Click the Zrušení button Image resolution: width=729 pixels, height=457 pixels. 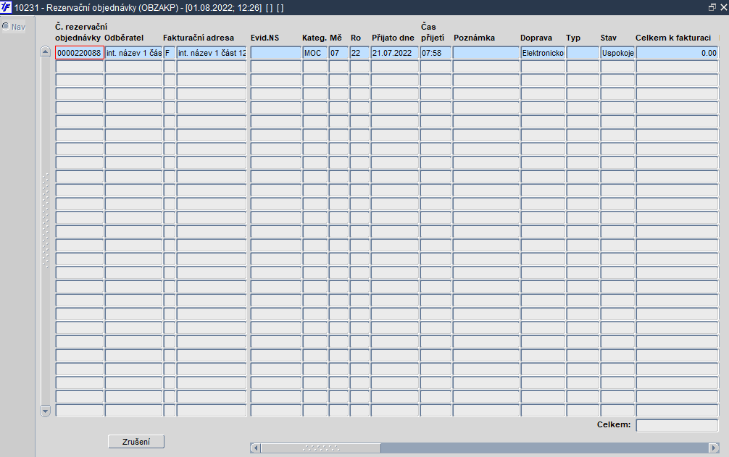136,442
